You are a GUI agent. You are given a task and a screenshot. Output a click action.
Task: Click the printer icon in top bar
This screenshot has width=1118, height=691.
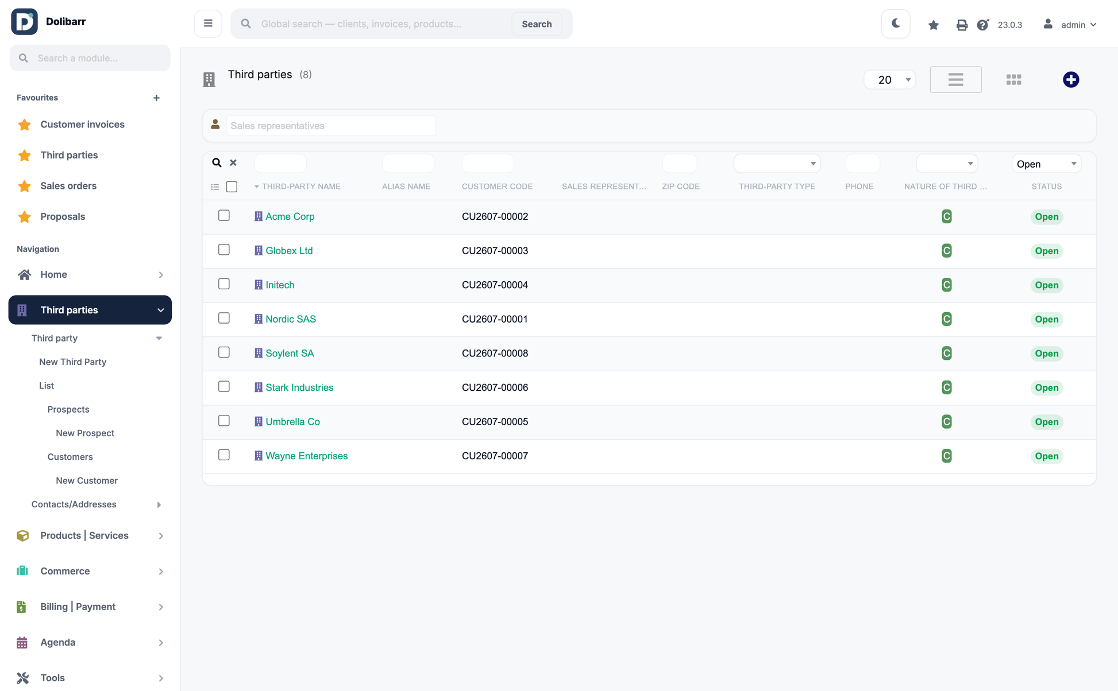click(962, 25)
